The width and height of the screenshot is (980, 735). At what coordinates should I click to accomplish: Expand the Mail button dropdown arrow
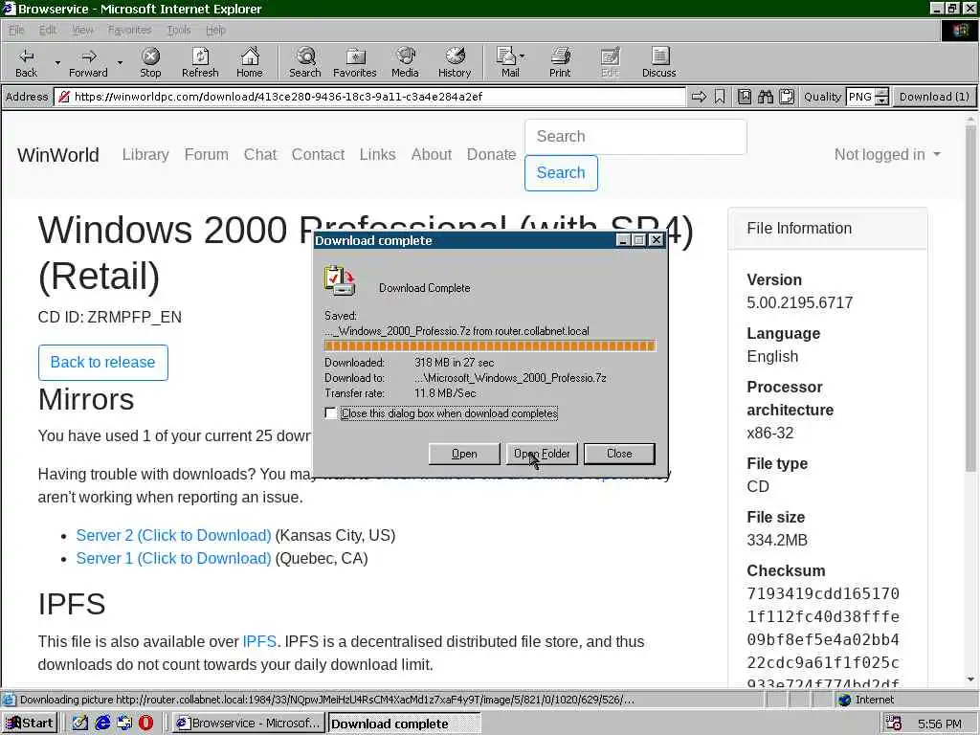(x=522, y=56)
